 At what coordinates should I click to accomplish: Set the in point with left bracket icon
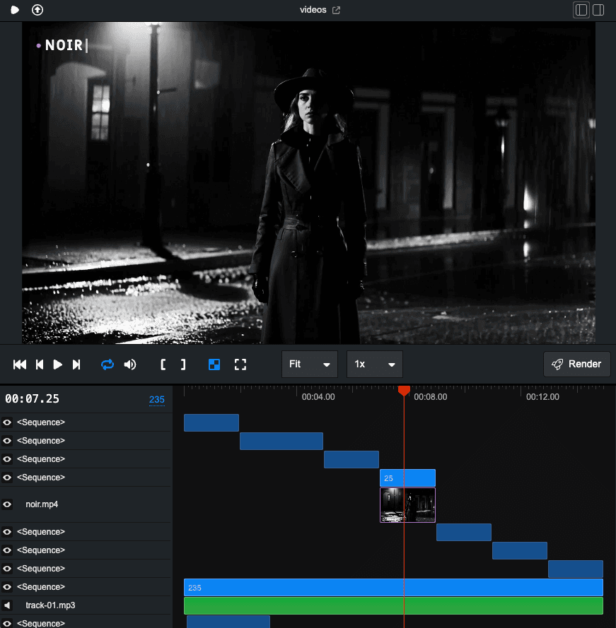[x=163, y=364]
